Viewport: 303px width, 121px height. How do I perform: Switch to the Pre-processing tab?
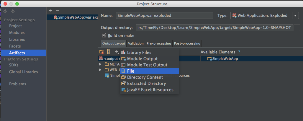(159, 43)
